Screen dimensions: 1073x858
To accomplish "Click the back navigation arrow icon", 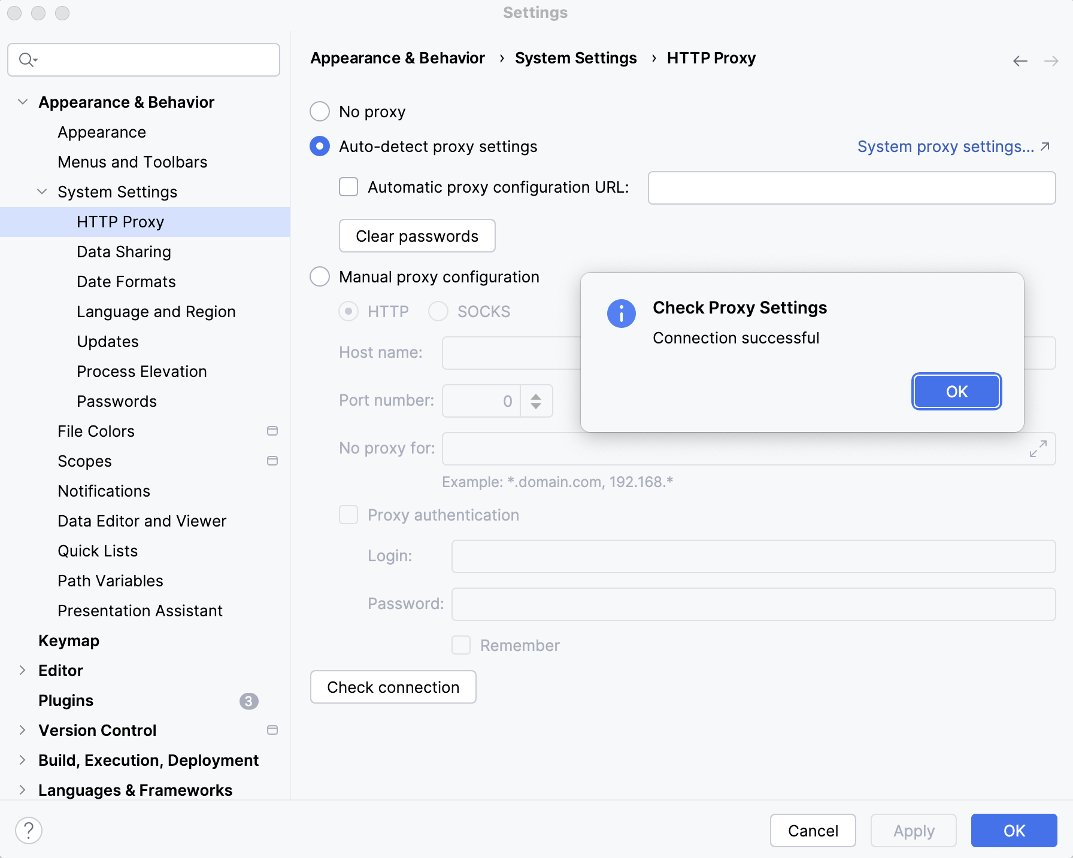I will pyautogui.click(x=1020, y=61).
